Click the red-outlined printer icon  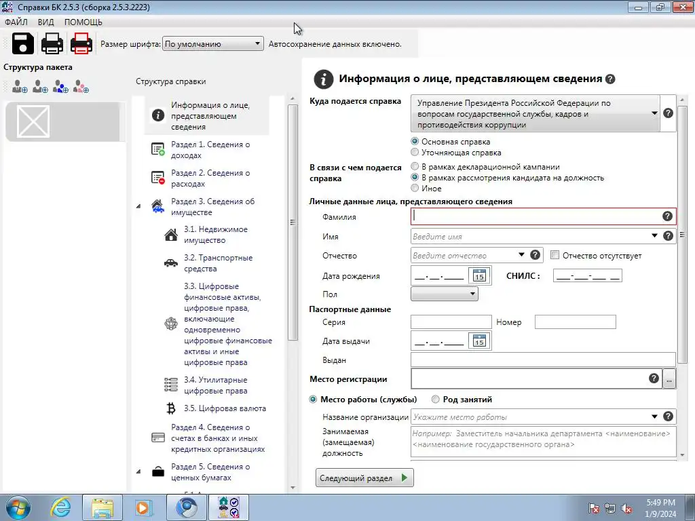click(81, 43)
